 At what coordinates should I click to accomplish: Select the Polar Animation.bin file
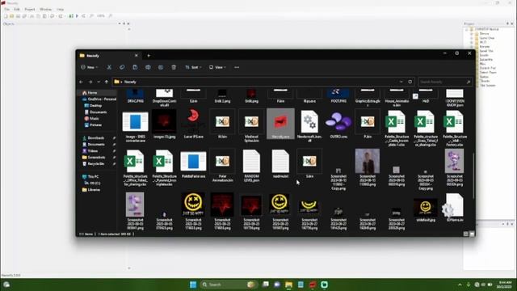223,166
